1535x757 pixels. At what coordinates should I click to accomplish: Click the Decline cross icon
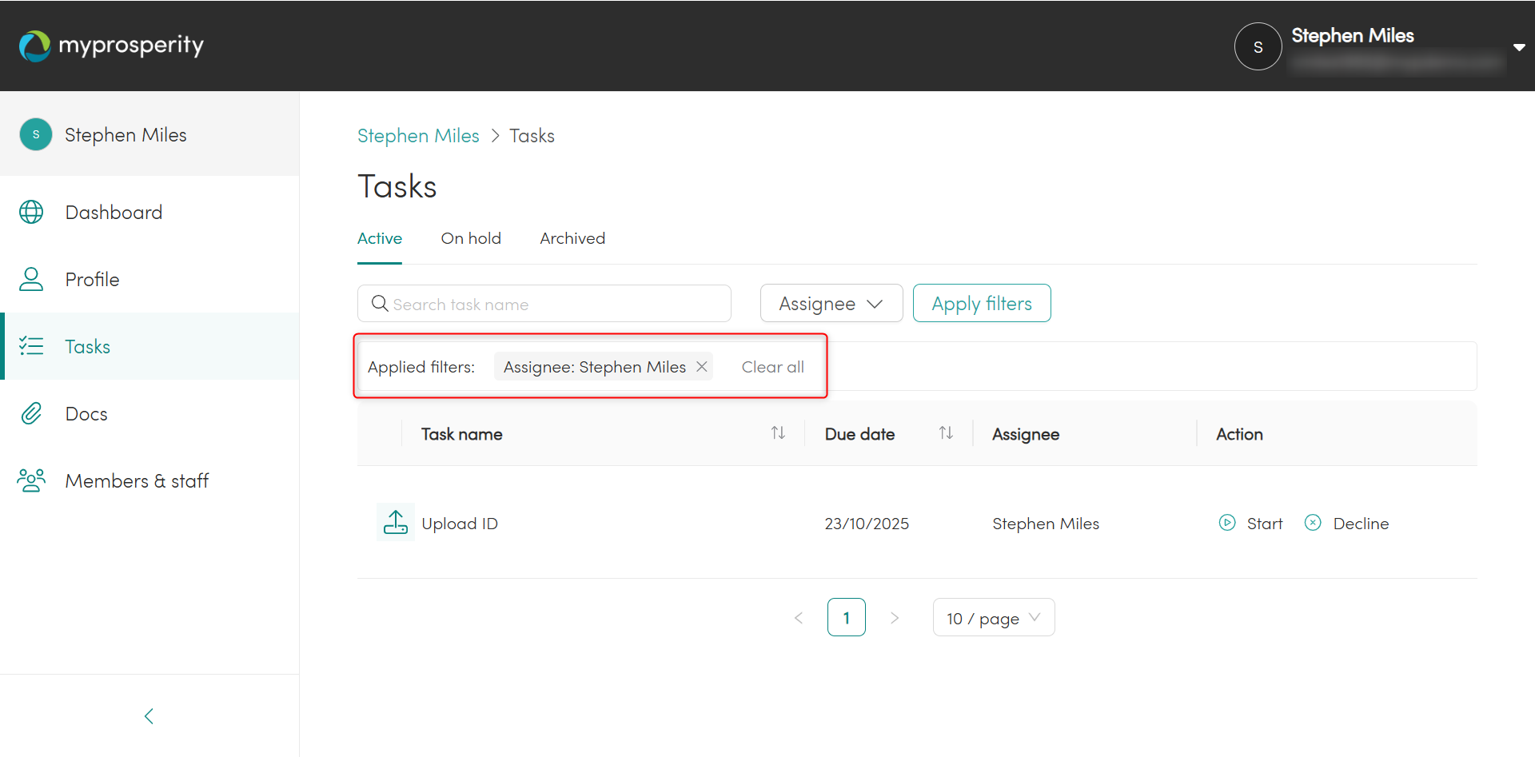[x=1313, y=523]
